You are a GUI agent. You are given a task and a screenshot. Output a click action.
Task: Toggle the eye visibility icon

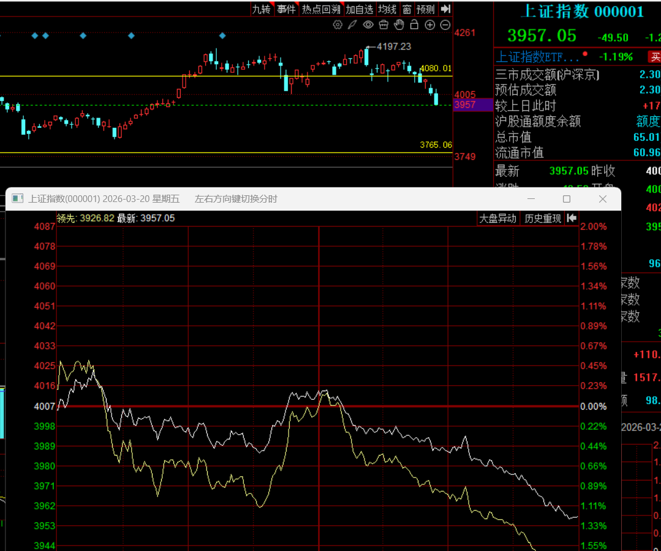[x=368, y=25]
